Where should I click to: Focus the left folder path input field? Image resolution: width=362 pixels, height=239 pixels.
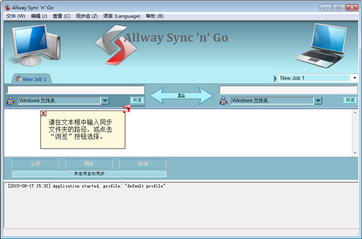[x=75, y=90]
